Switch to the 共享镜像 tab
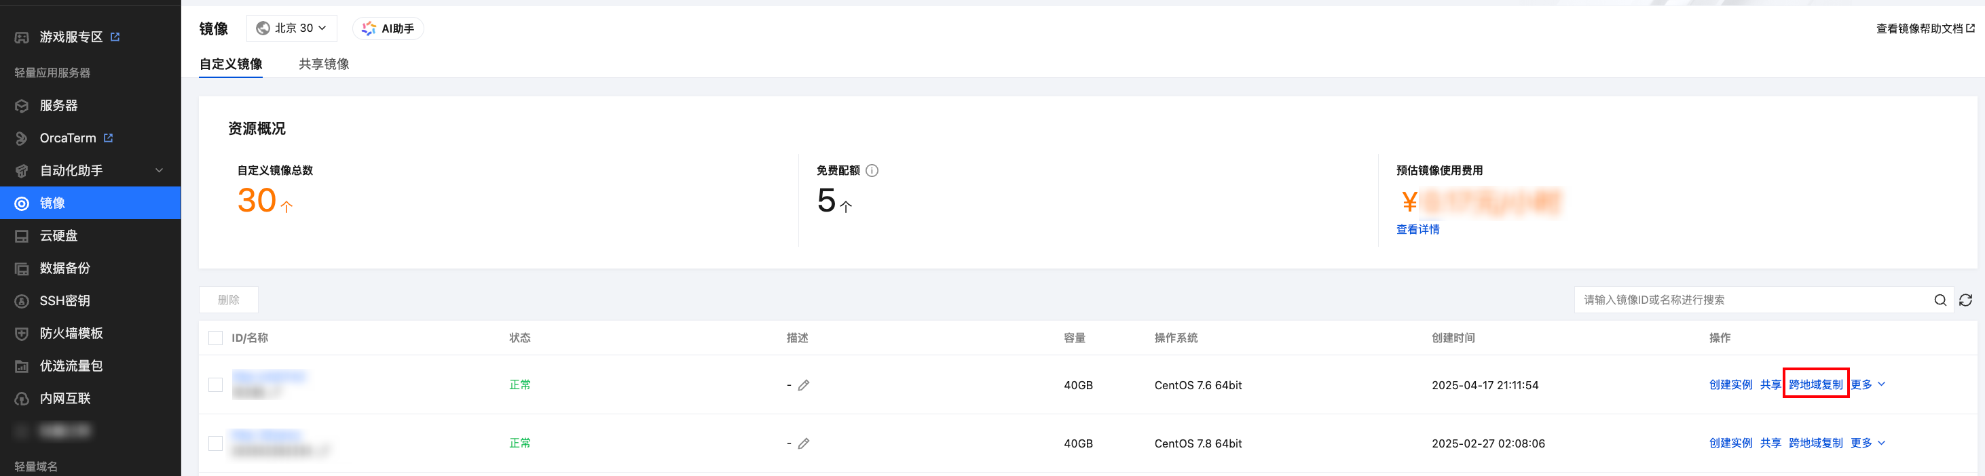1985x476 pixels. (324, 64)
